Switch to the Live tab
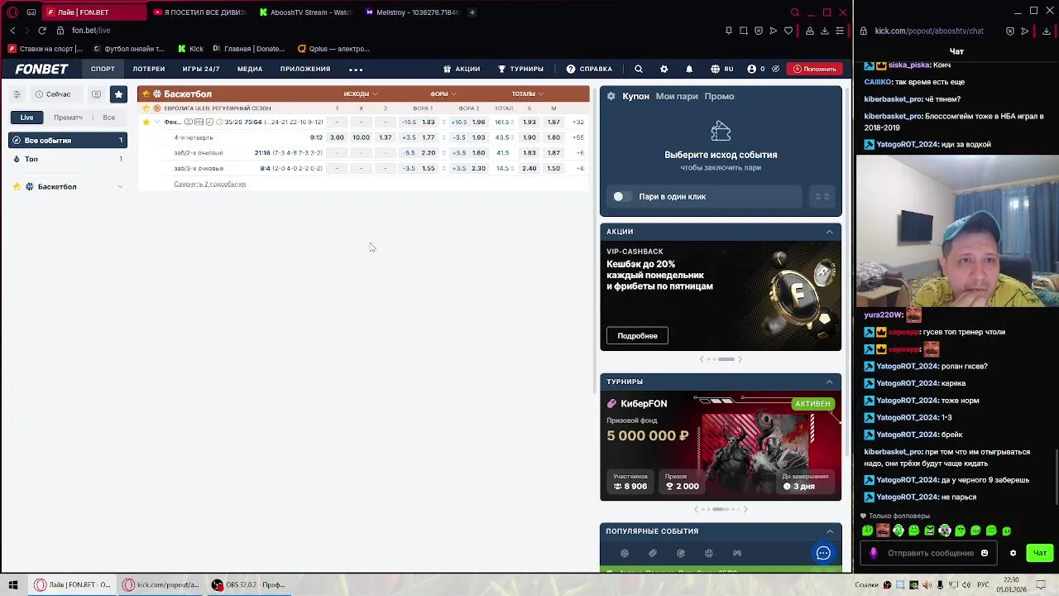Viewport: 1059px width, 596px height. tap(27, 118)
